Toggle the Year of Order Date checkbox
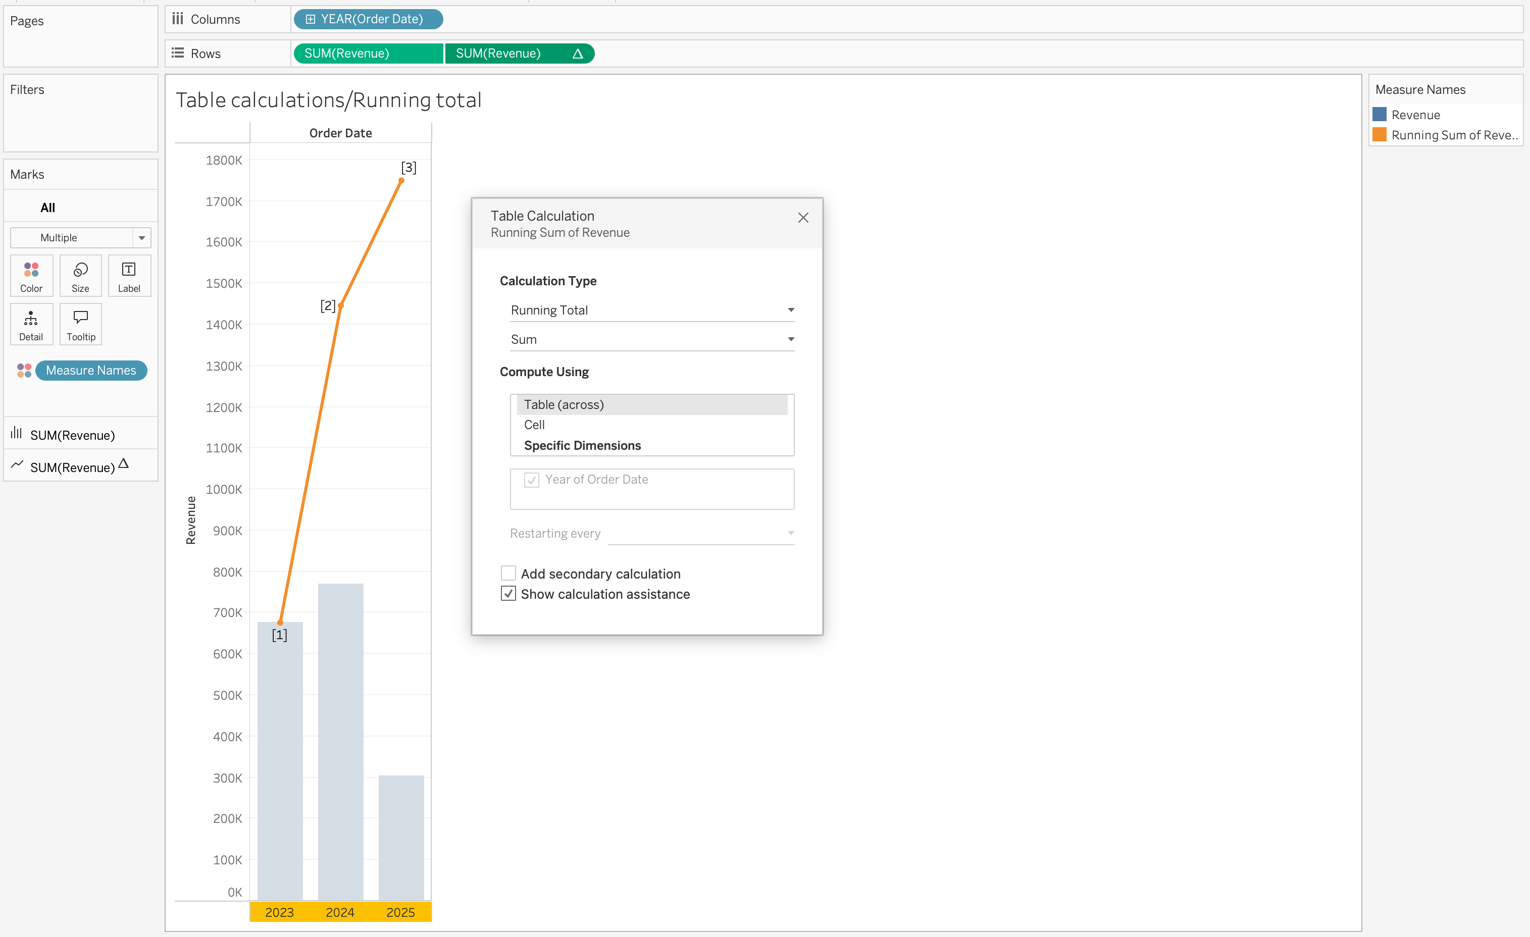 532,480
